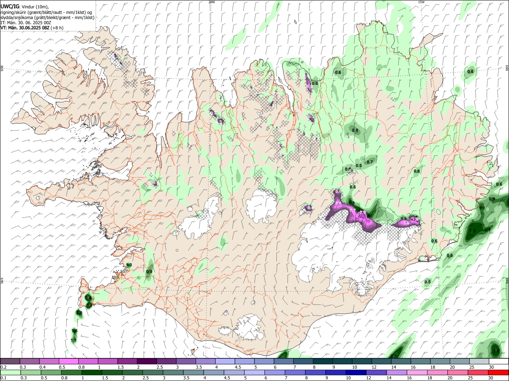This screenshot has width=509, height=381.
Task: Select the lower blue swatch between 8 and 9
Action: pos(315,372)
